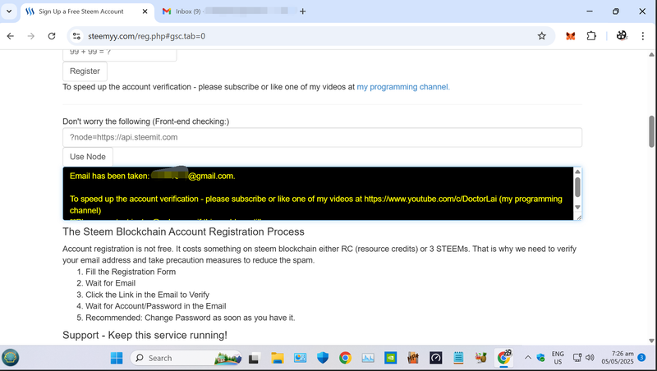The height and width of the screenshot is (371, 657).
Task: Open the resource monitor graph app on taskbar
Action: pos(368,358)
